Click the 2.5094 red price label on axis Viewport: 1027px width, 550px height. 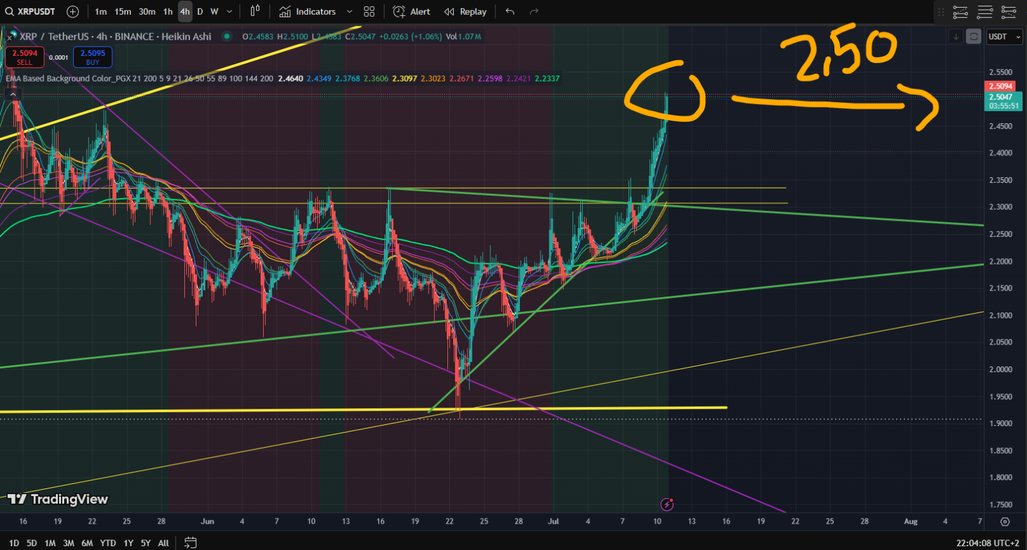1000,86
